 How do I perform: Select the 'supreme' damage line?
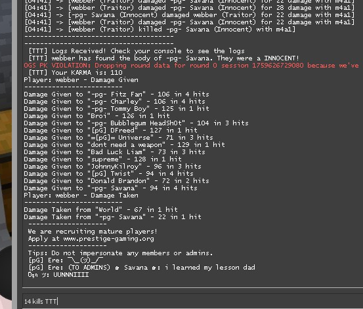pyautogui.click(x=102, y=159)
